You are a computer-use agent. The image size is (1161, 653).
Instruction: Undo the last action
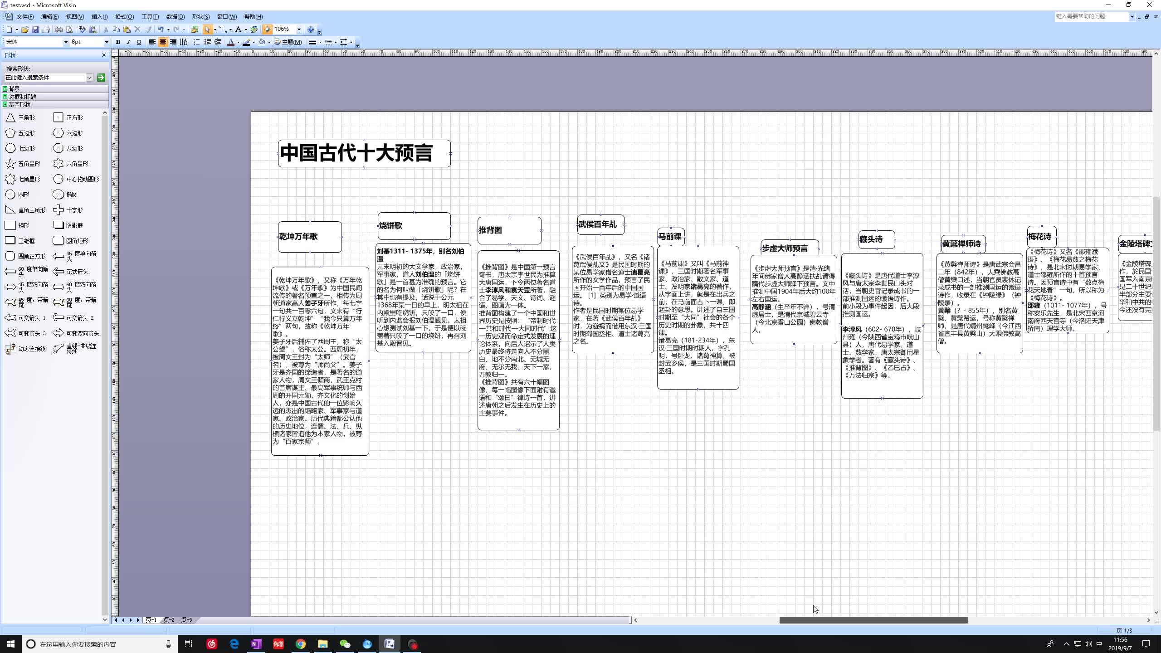tap(161, 29)
